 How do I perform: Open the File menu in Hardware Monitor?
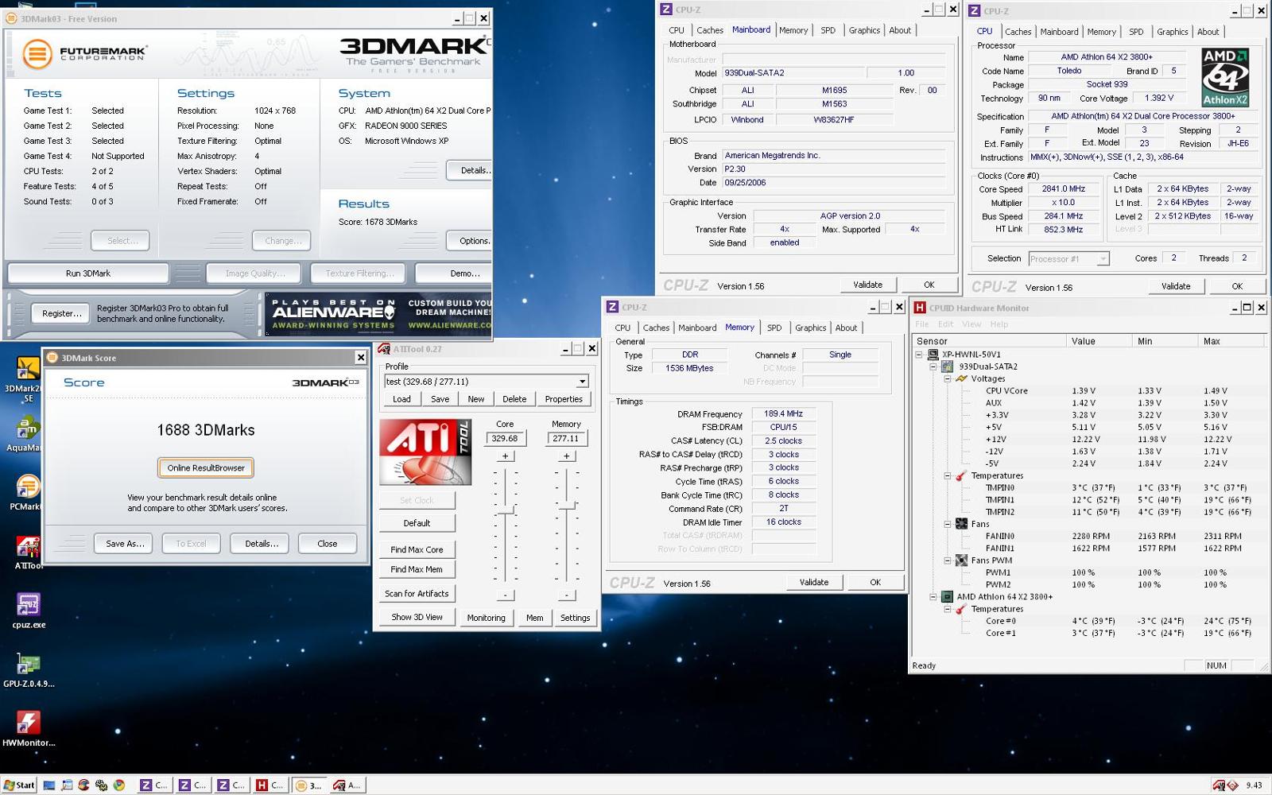pyautogui.click(x=922, y=324)
